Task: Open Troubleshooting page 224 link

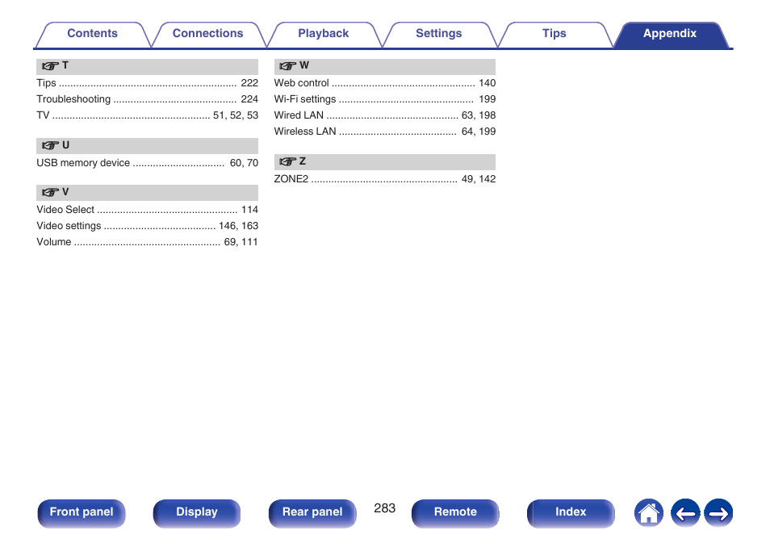Action: [x=249, y=99]
